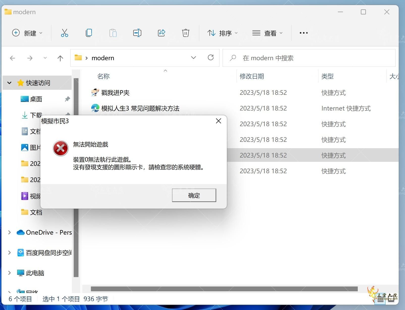Click the Paste clipboard icon
Screen dimensions: 405x310
(113, 33)
